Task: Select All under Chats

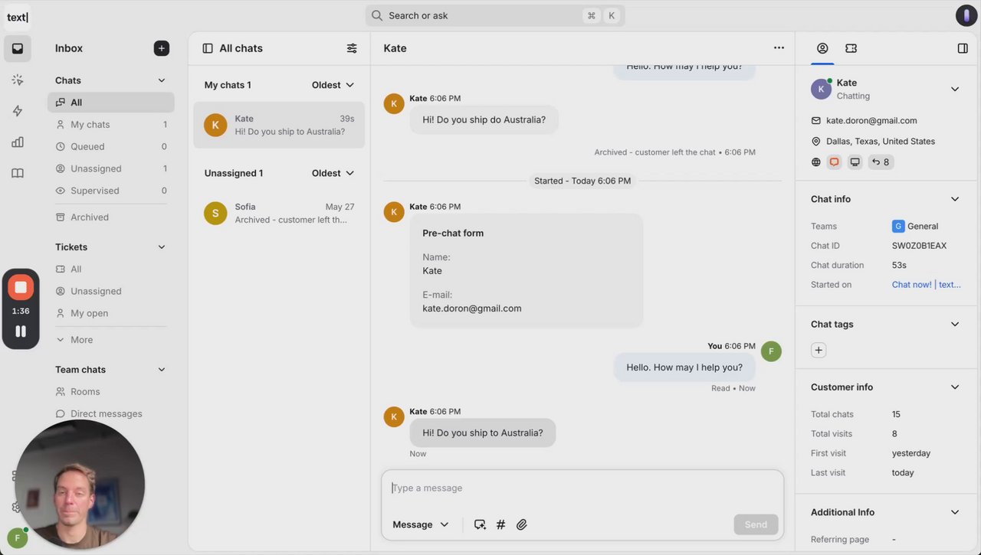Action: tap(111, 103)
